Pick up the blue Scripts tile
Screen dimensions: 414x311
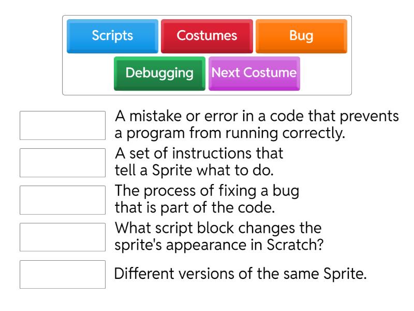(112, 36)
